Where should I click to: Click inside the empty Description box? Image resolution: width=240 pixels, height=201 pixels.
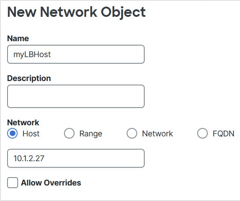pos(76,96)
